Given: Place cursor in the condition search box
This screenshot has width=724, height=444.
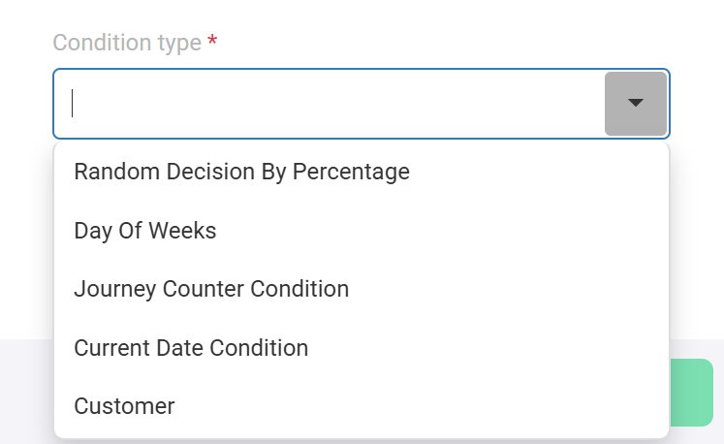Looking at the screenshot, I should (x=330, y=103).
